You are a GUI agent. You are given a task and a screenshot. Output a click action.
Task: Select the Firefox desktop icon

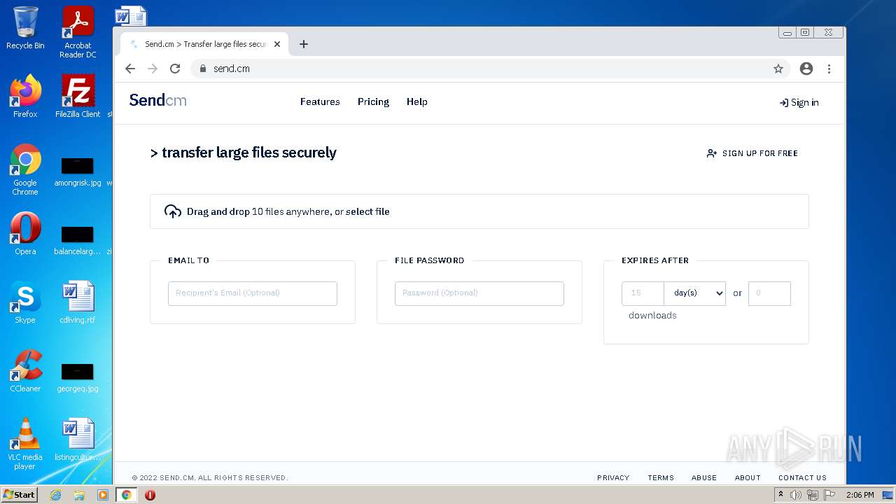pos(25,97)
